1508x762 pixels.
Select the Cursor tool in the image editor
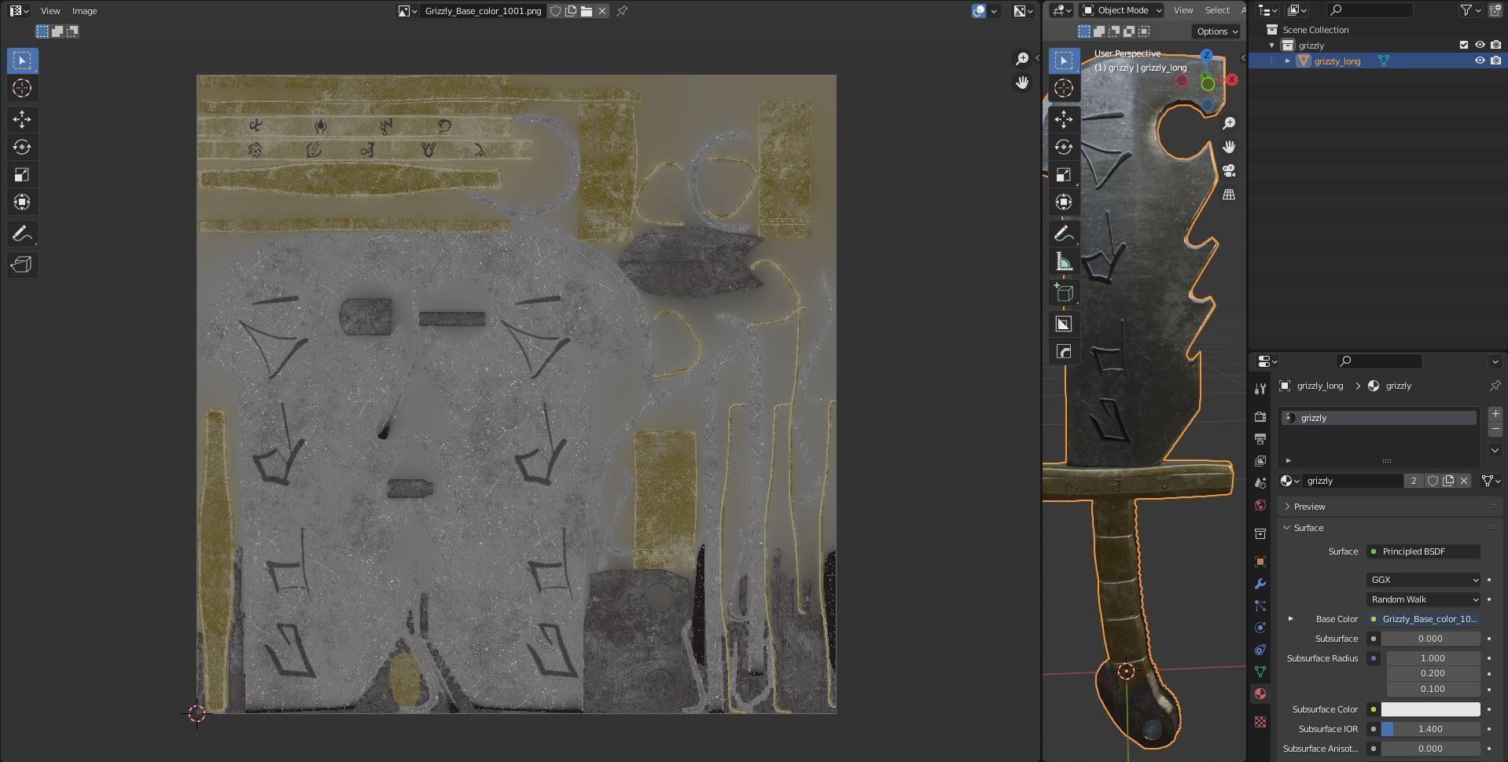pyautogui.click(x=22, y=88)
